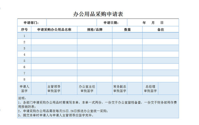Click the 申请部门 label cell
199x125 pixels.
tap(32, 23)
